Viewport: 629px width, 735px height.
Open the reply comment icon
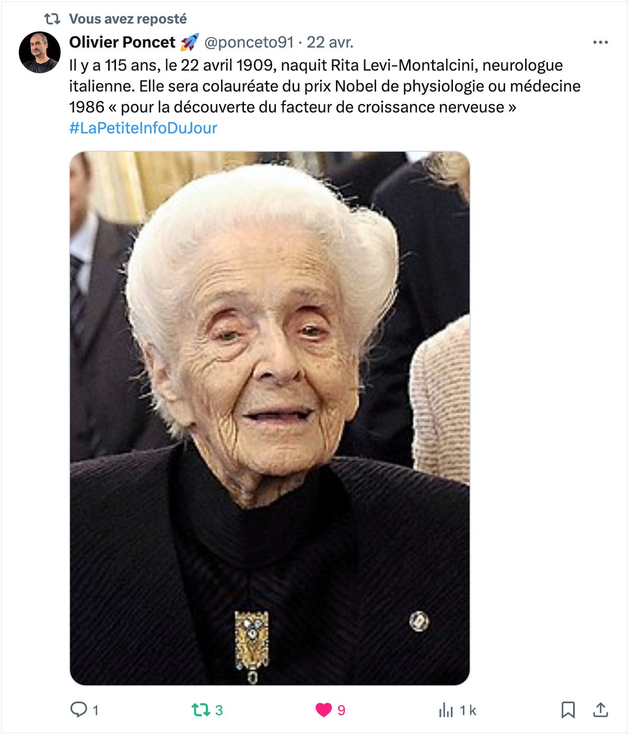point(79,709)
